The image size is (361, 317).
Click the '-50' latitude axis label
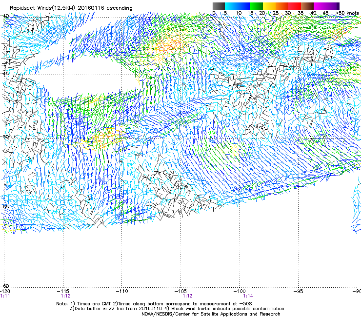(x=4, y=137)
